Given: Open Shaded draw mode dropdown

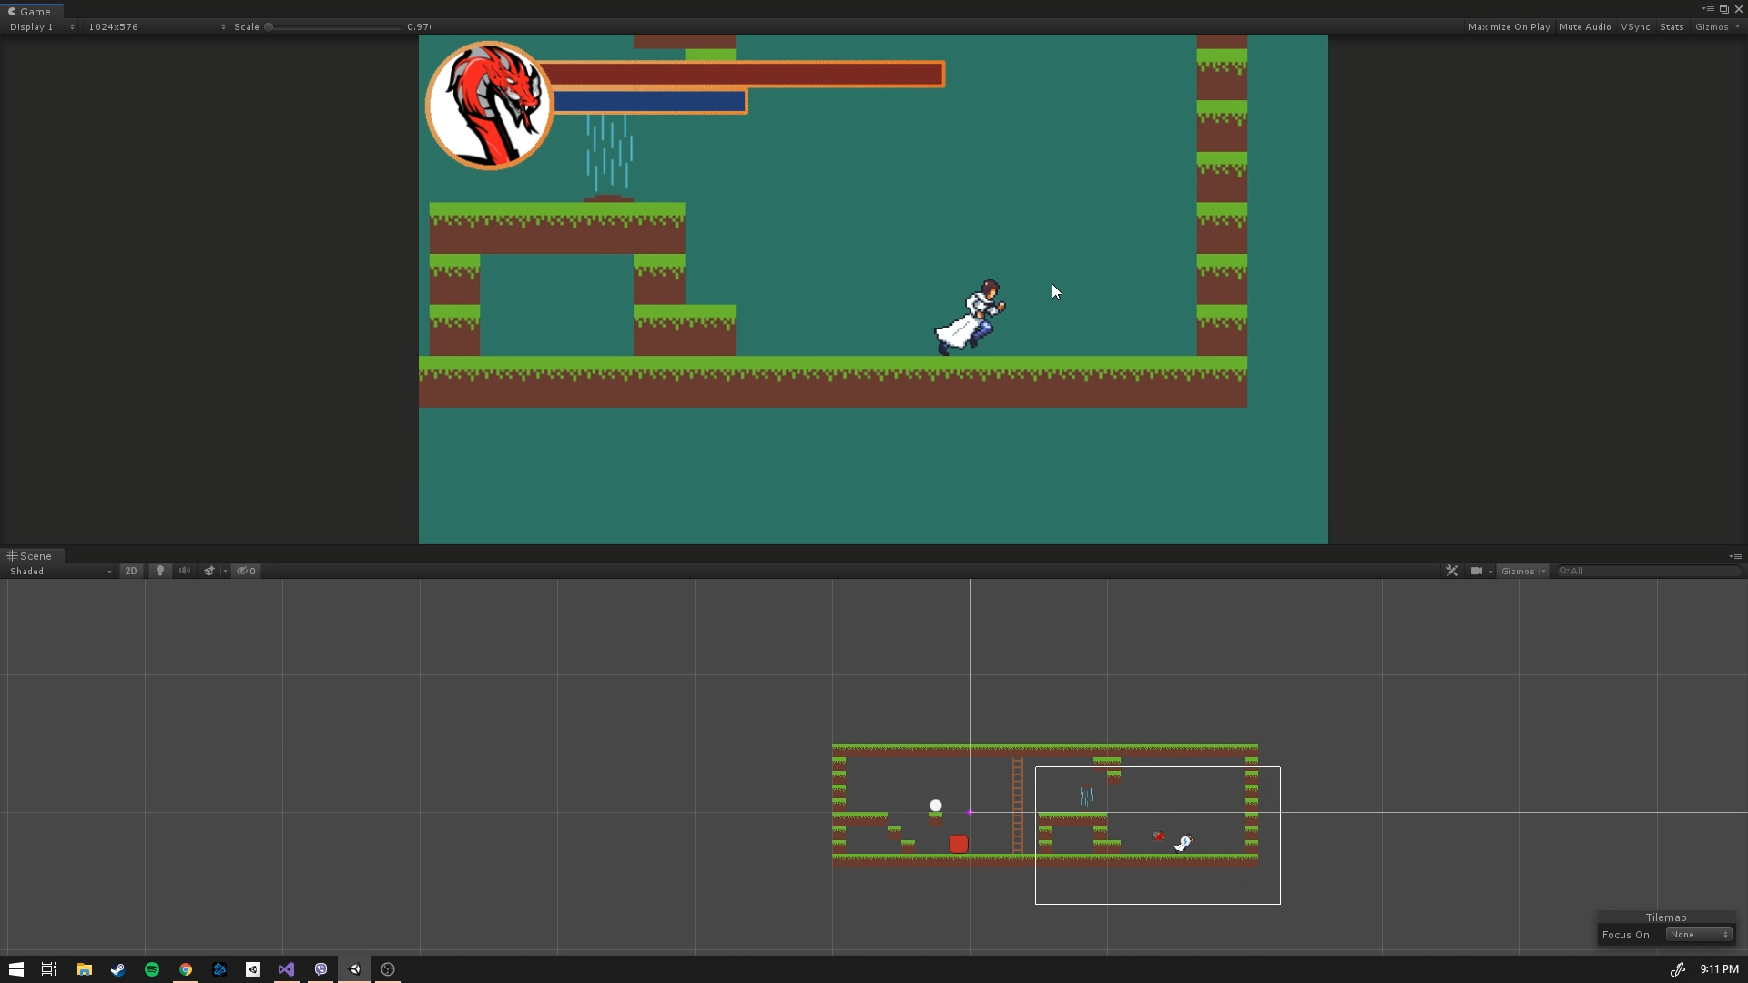Looking at the screenshot, I should [x=60, y=571].
